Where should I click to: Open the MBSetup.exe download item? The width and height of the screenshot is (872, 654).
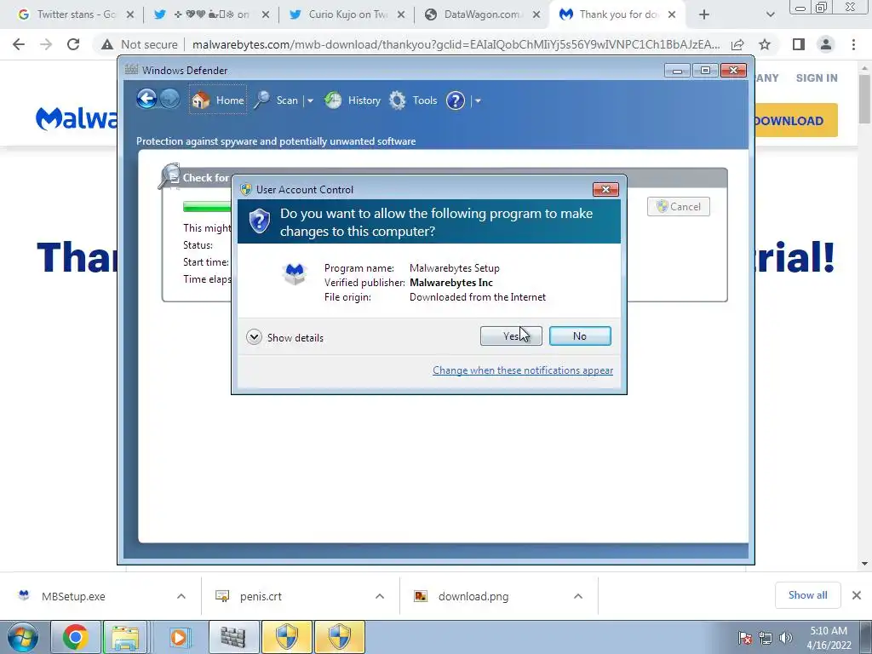pyautogui.click(x=73, y=596)
